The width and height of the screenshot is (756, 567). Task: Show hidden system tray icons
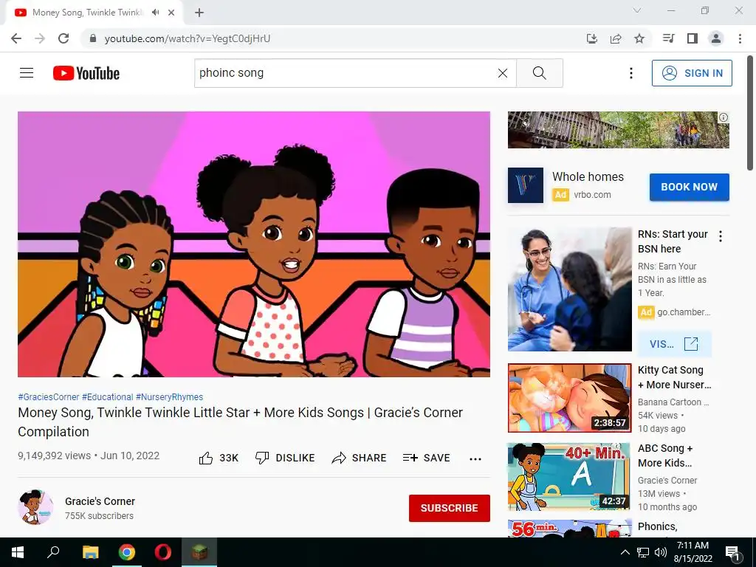tap(625, 552)
